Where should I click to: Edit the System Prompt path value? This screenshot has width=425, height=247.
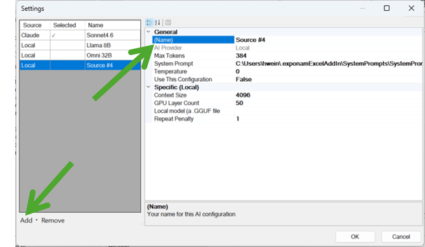(328, 63)
